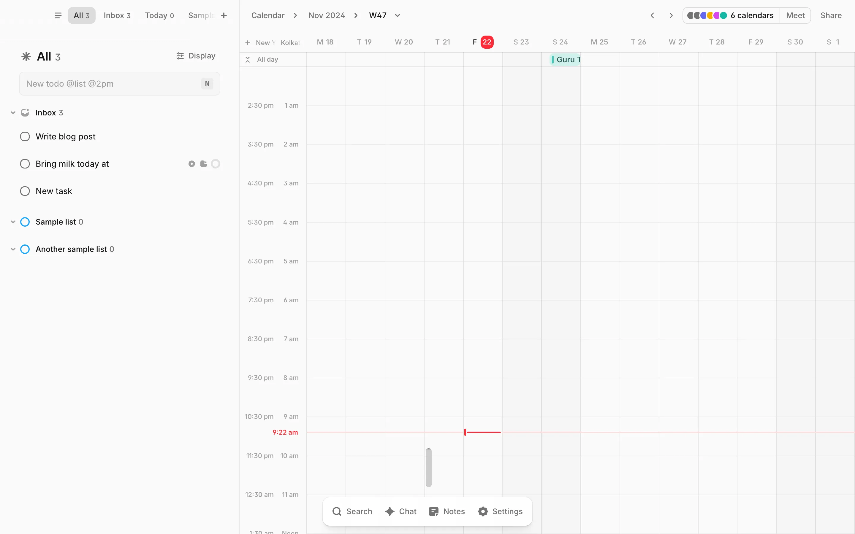Open Chat from the bottom bar

[x=401, y=511]
